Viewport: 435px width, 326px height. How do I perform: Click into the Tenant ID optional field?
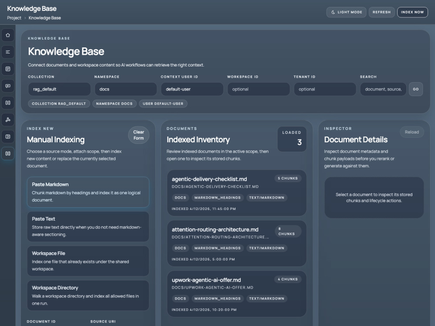point(325,89)
